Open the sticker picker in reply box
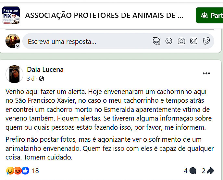 point(206,41)
